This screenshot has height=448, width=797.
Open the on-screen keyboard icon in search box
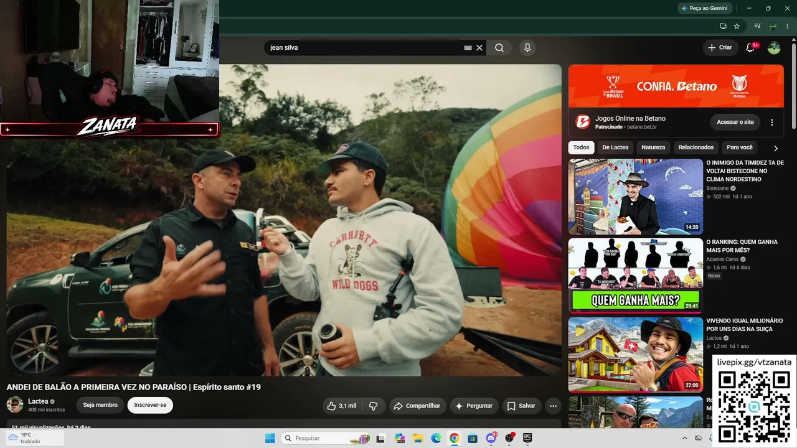(x=468, y=48)
